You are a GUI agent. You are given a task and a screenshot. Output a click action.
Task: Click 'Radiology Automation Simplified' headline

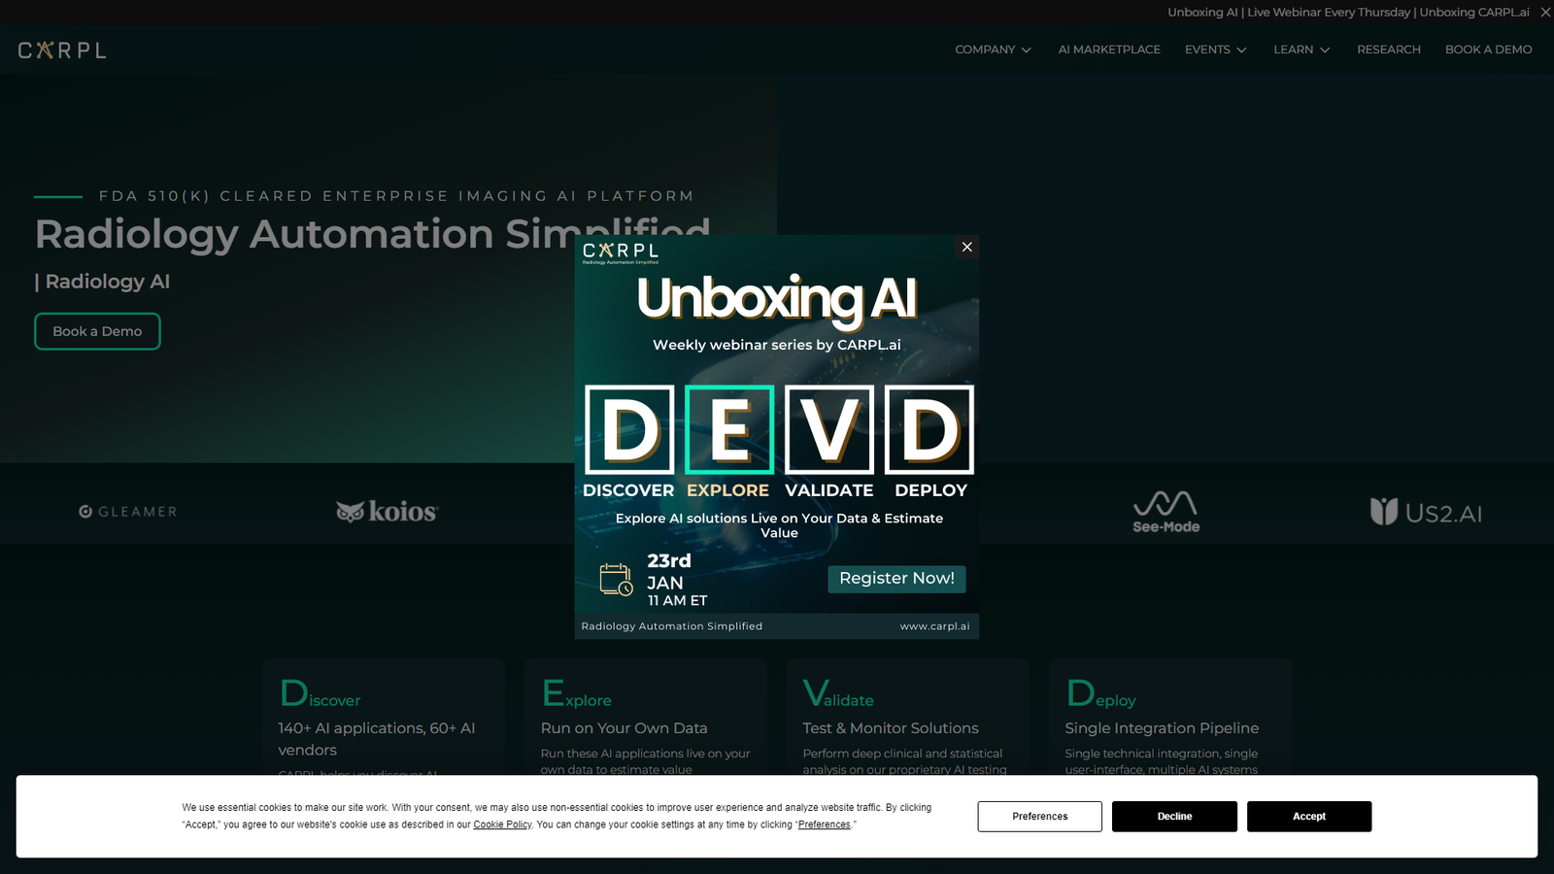click(373, 234)
